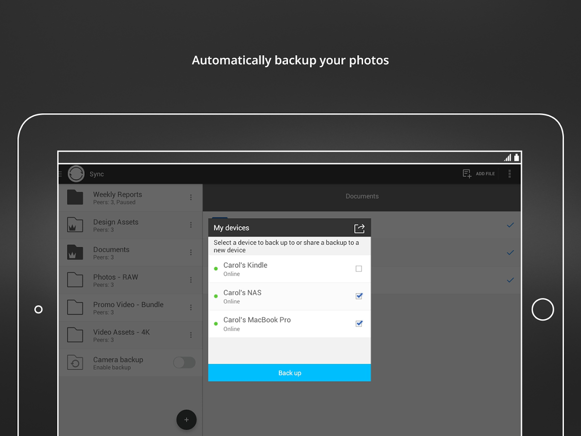Open the top-bar overflow menu

tap(509, 173)
